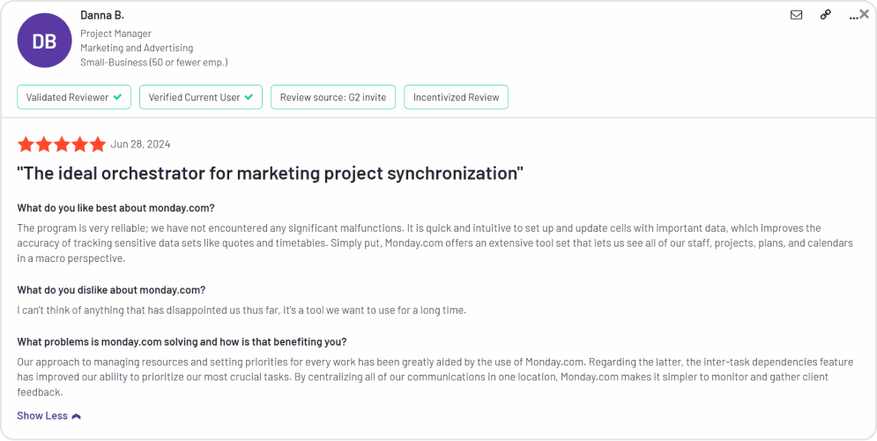
Task: Open the review title about marketing project synchronization
Action: click(x=270, y=173)
